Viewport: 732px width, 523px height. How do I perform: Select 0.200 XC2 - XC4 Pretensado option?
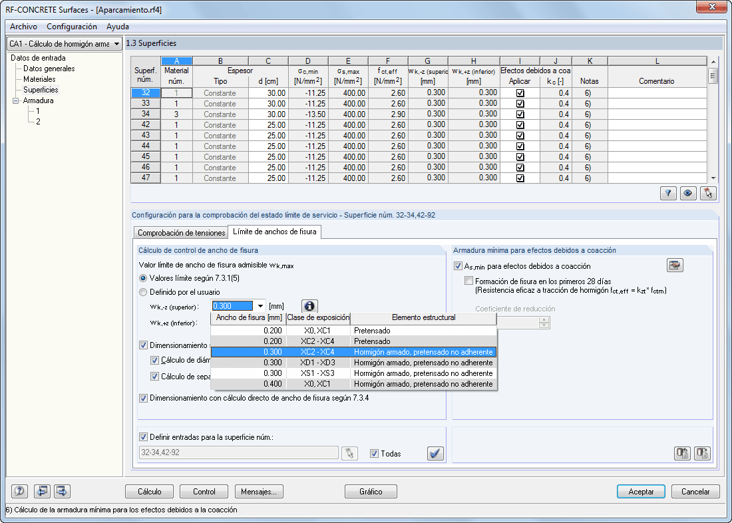(x=354, y=341)
